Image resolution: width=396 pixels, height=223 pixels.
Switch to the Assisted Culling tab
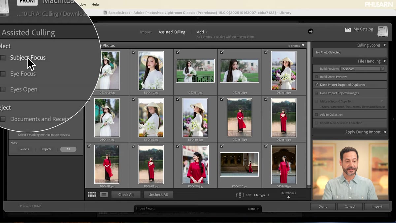tap(172, 32)
